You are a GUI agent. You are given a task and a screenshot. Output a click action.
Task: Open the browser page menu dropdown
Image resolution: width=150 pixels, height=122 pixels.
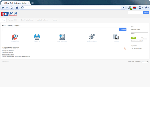pos(141,8)
